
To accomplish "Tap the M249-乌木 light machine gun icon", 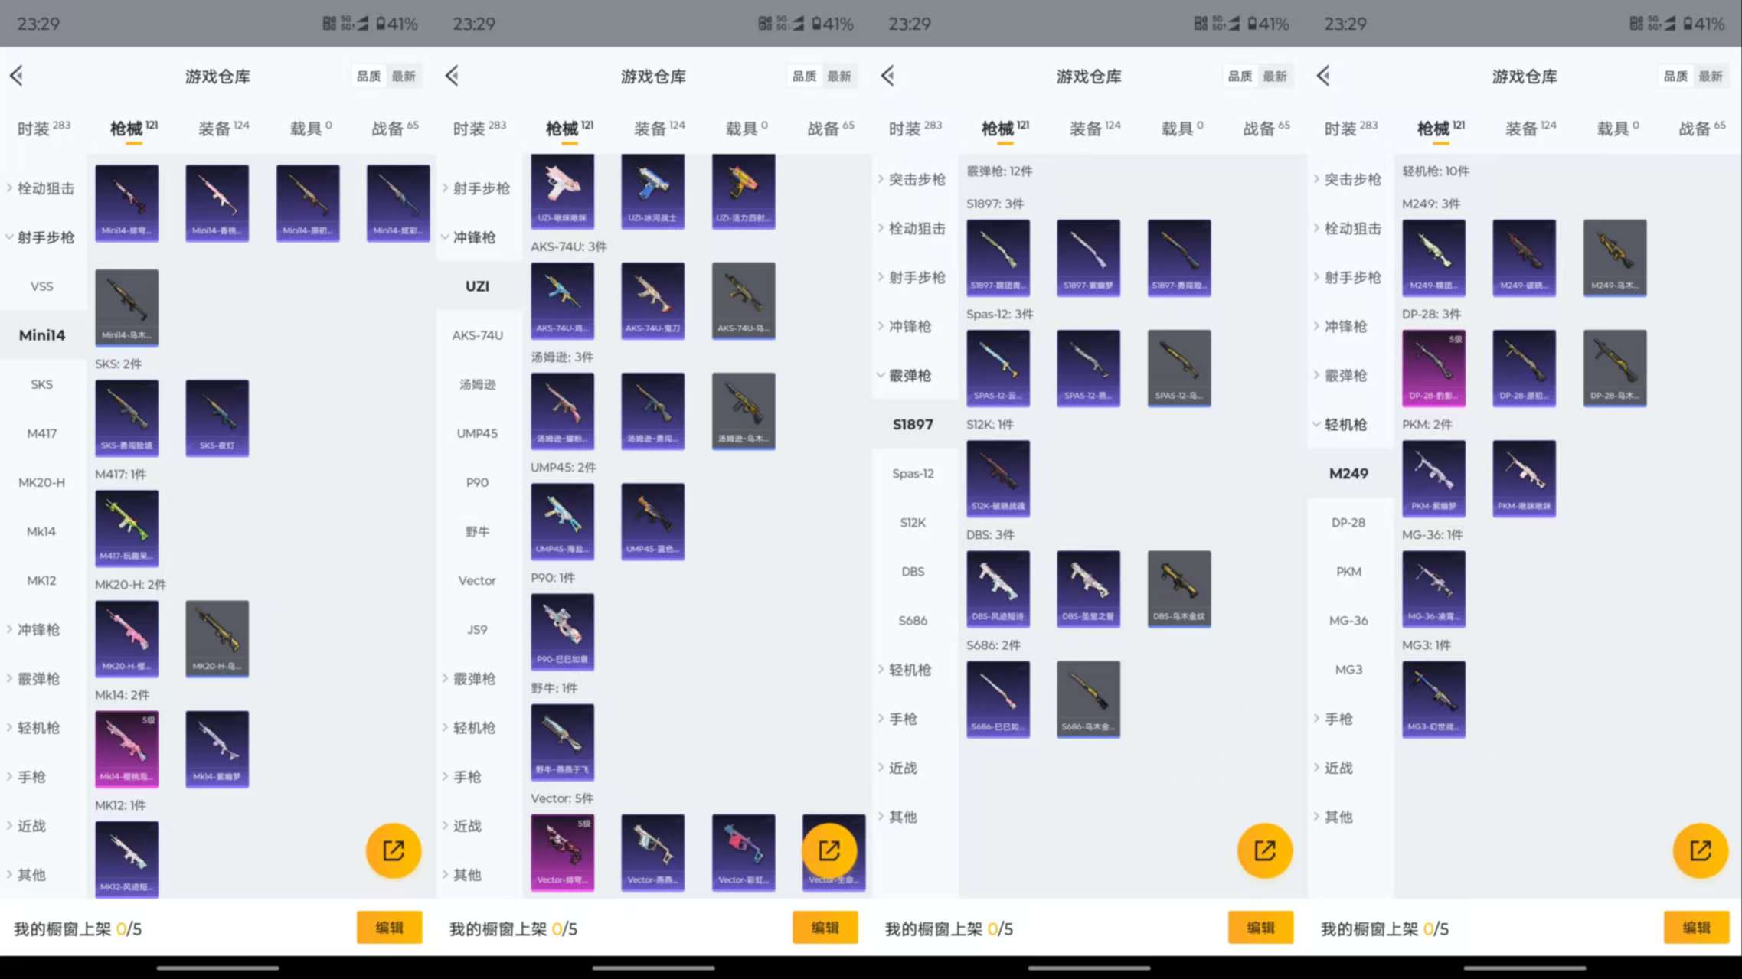I will pos(1614,258).
